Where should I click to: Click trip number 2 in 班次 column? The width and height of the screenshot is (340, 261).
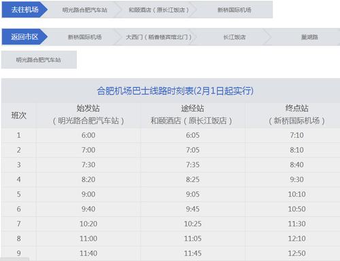(x=19, y=150)
